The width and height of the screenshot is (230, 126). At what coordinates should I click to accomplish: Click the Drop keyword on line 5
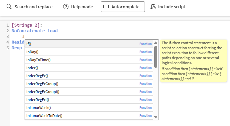(17, 48)
